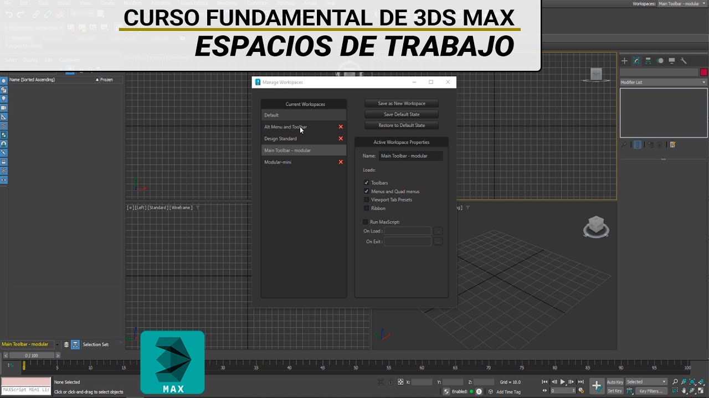This screenshot has height=398, width=709.
Task: Toggle Display Lights bulb filter
Action: (4, 98)
